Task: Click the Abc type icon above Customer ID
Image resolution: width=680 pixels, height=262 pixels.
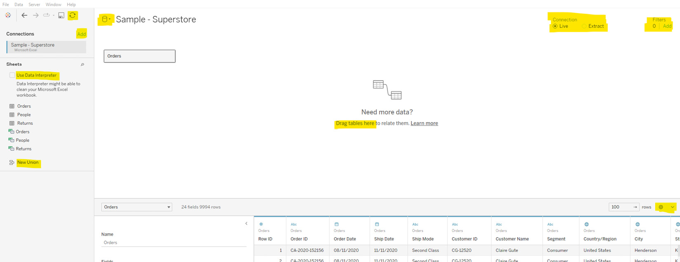Action: point(455,225)
